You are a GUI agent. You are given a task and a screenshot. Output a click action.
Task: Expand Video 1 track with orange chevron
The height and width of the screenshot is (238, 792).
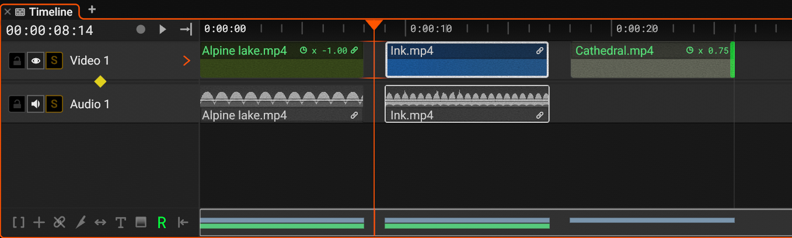[187, 61]
